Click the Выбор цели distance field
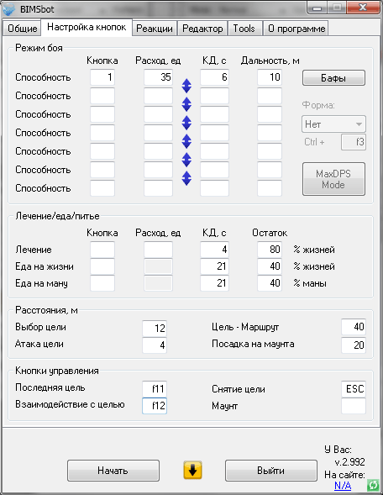383x495 pixels. coord(155,329)
